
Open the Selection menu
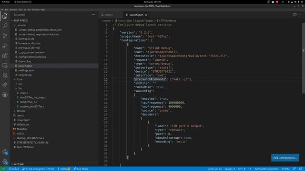[13, 9]
